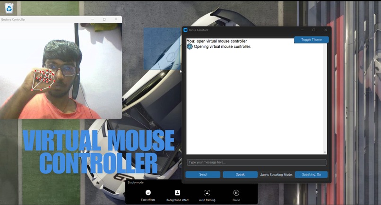Screen dimensions: 381x205
Task: Click the Jarvis avatar icon beside reply
Action: click(190, 46)
